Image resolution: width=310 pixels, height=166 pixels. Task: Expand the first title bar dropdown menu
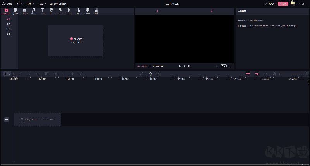pos(18,3)
